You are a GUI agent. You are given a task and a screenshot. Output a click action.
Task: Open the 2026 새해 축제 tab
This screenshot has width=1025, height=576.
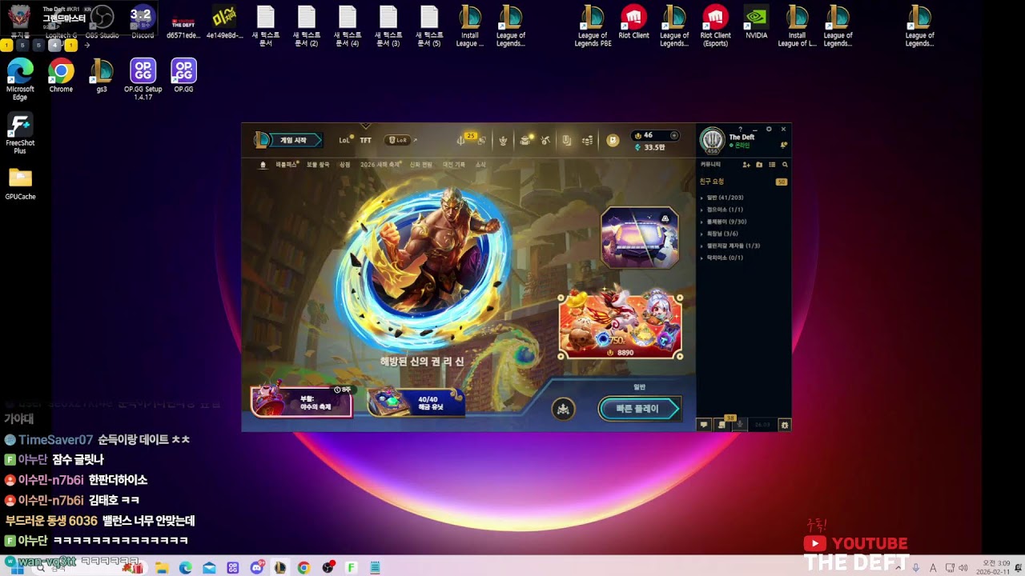380,165
